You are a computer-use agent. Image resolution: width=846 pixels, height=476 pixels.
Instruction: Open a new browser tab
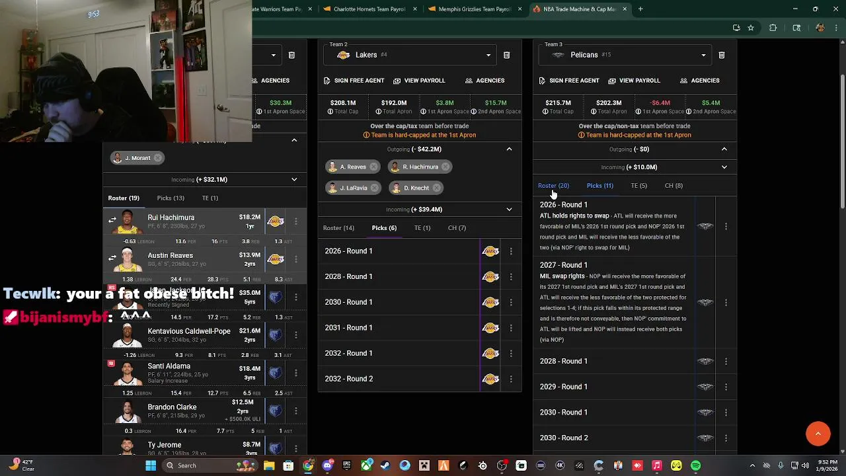tap(640, 9)
